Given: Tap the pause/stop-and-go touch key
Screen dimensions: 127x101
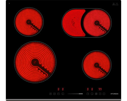Looking at the screenshot, I should 51,94.
